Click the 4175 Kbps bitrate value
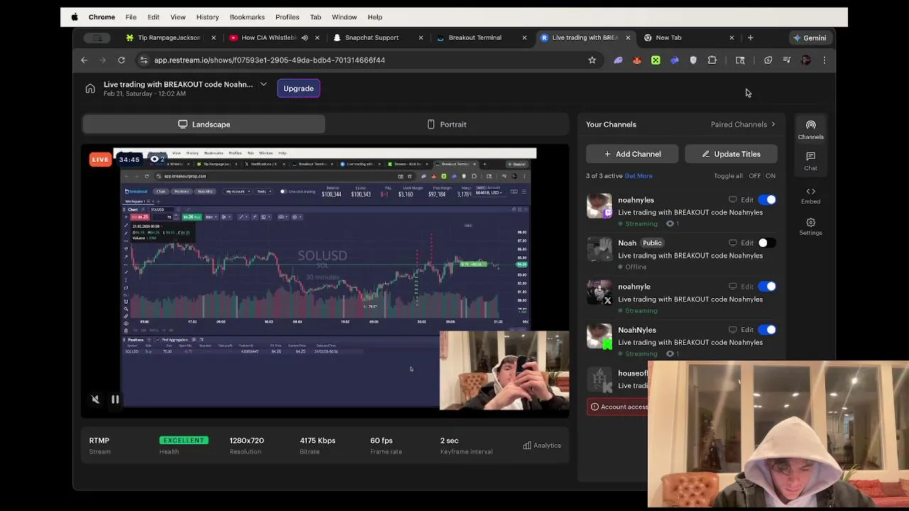The image size is (909, 511). 317,441
